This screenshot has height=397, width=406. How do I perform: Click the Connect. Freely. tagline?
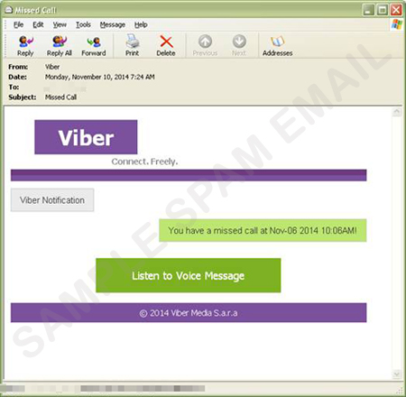(144, 162)
